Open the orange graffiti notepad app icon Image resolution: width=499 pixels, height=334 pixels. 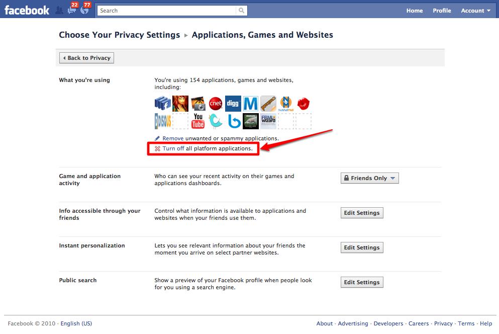(x=268, y=104)
